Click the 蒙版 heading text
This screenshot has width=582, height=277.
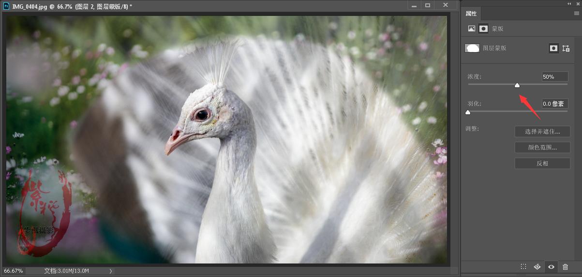(x=497, y=29)
